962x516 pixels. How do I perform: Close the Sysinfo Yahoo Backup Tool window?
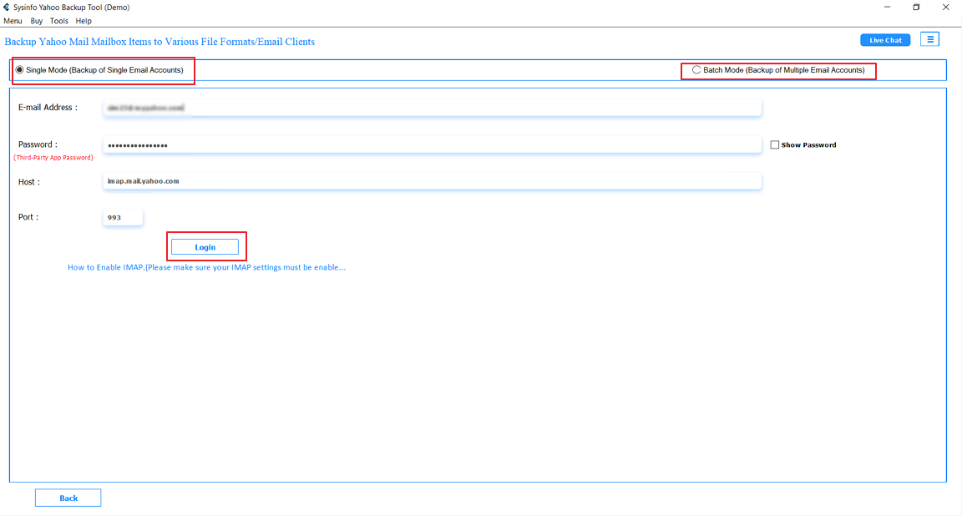tap(945, 8)
